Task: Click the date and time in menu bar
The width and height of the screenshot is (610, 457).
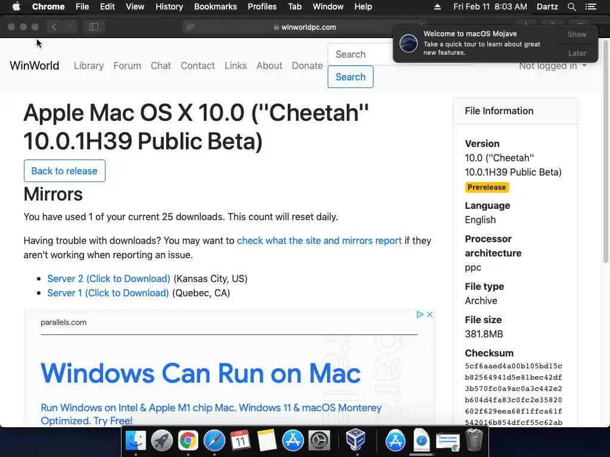Action: click(x=490, y=7)
